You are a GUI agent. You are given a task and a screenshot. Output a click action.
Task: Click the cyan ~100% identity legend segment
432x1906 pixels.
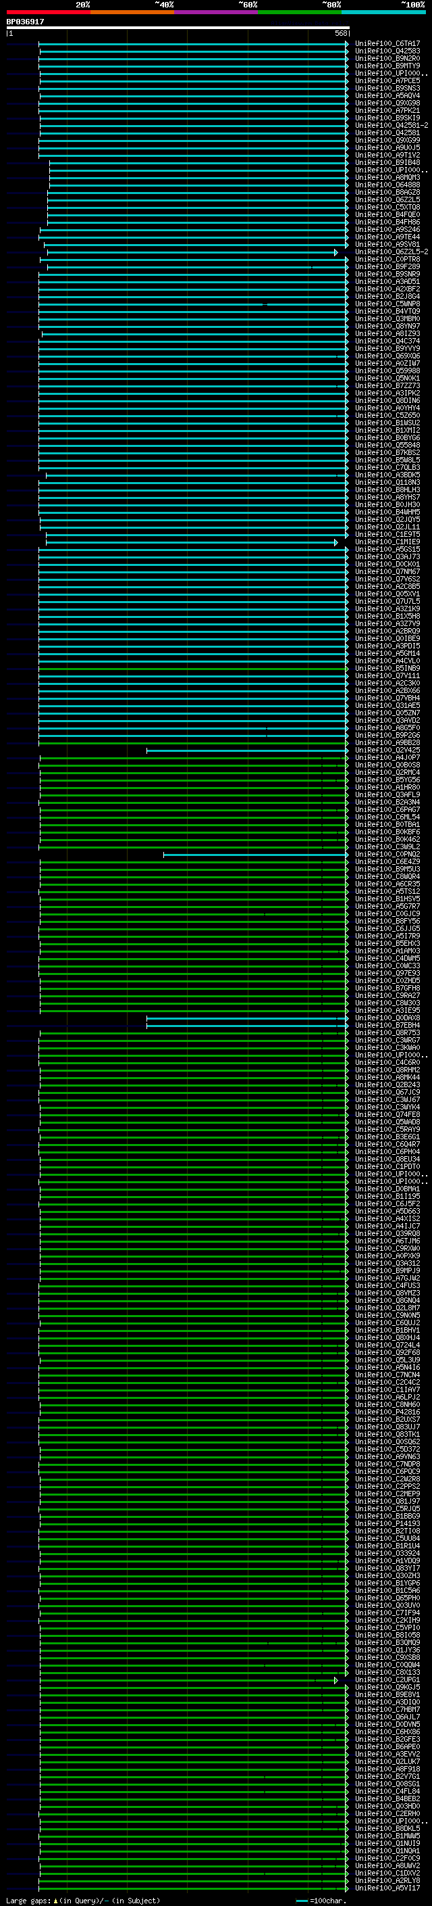click(384, 12)
